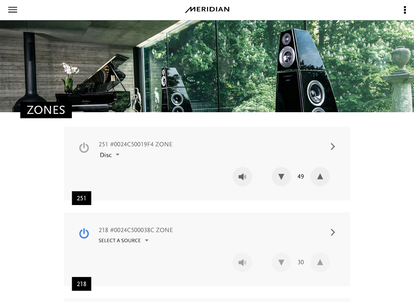This screenshot has width=414, height=302.
Task: Toggle power for zone 251
Action: pyautogui.click(x=84, y=148)
